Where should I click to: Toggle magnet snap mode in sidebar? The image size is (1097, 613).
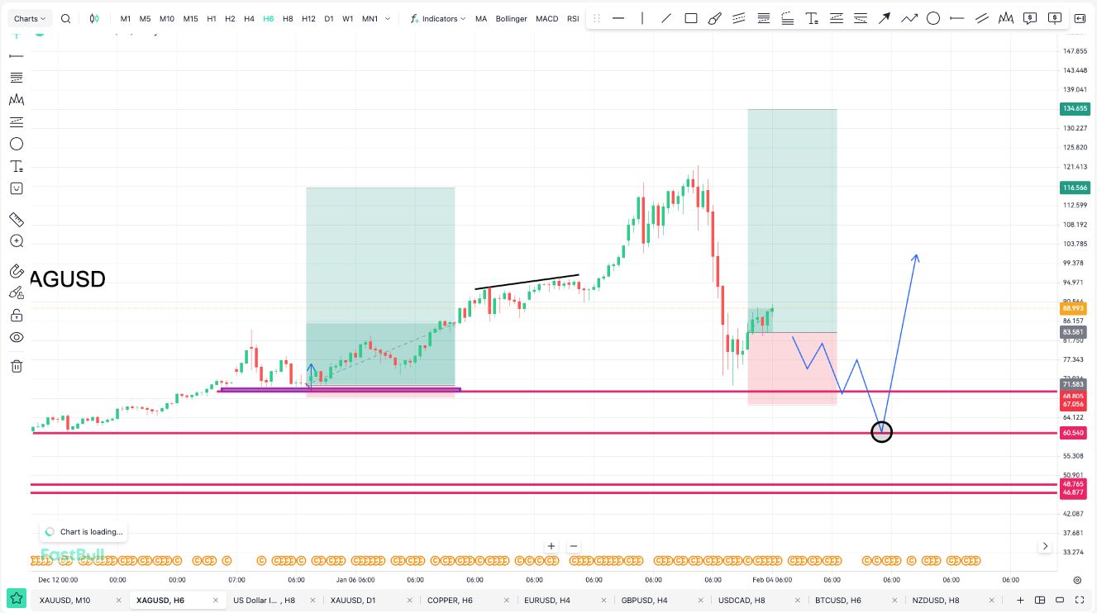(x=16, y=271)
